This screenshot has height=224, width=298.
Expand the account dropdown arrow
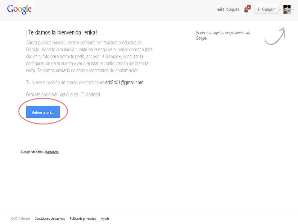(x=293, y=10)
